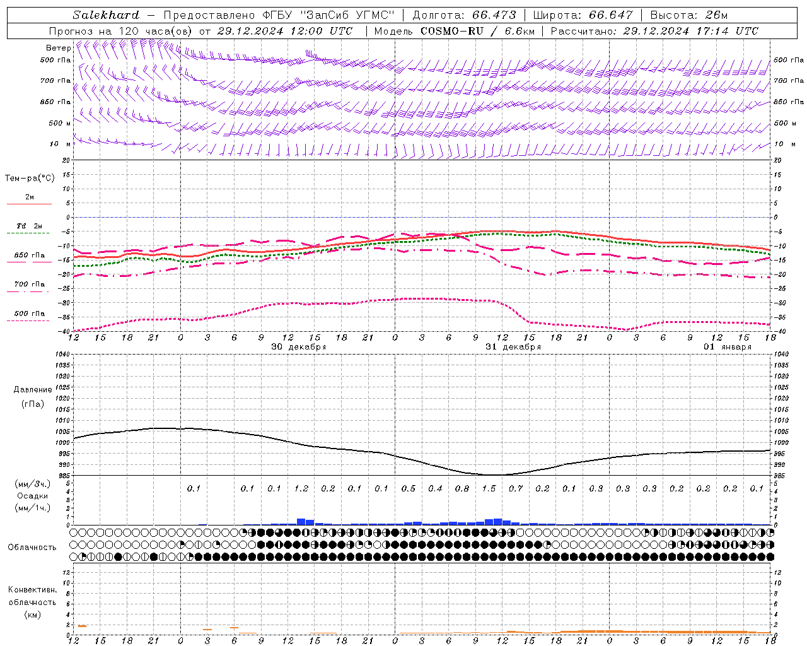The width and height of the screenshot is (807, 646).
Task: Select the Долгота: 66.473 header field
Action: point(464,15)
